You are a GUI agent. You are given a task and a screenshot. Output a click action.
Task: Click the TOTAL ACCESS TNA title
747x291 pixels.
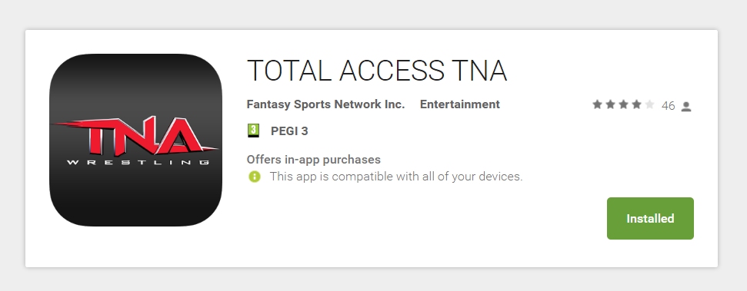[377, 71]
